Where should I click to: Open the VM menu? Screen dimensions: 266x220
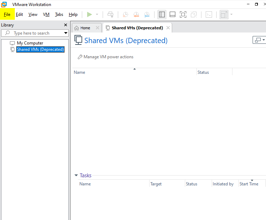tap(46, 14)
